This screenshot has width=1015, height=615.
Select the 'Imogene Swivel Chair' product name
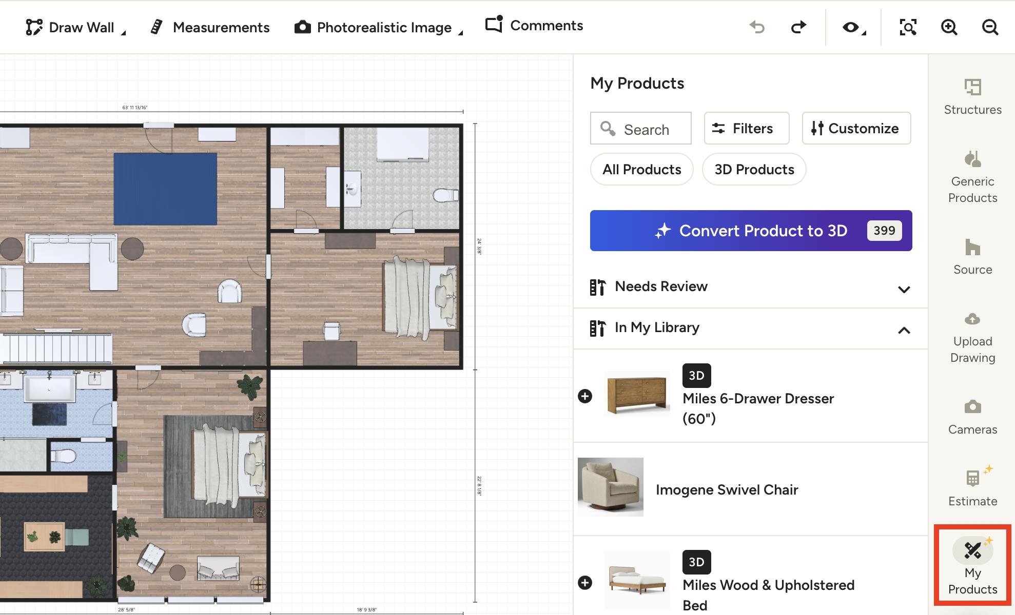727,490
